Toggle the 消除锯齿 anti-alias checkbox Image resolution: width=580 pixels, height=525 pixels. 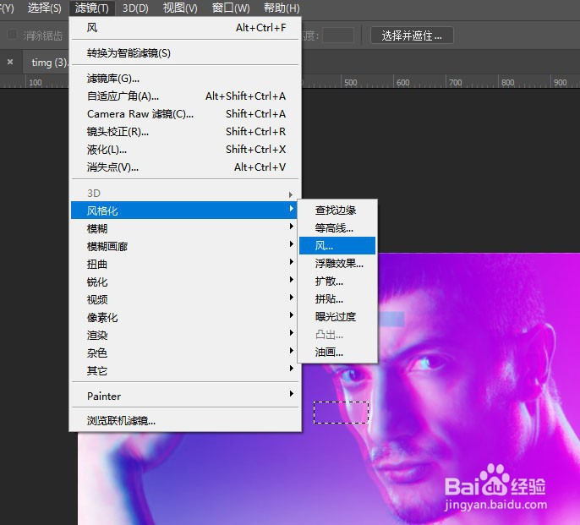[x=12, y=35]
